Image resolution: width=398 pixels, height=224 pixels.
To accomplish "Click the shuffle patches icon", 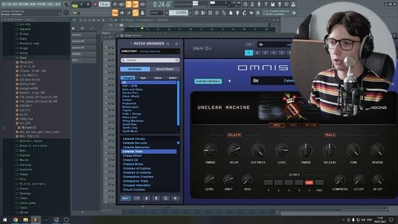I will [137, 198].
